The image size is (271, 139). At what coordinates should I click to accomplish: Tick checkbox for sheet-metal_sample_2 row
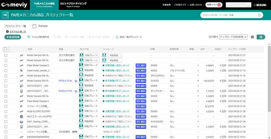(6, 71)
